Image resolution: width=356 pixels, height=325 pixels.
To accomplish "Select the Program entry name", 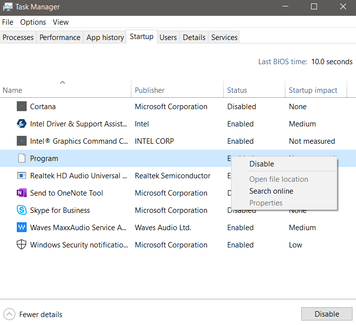I will 44,158.
